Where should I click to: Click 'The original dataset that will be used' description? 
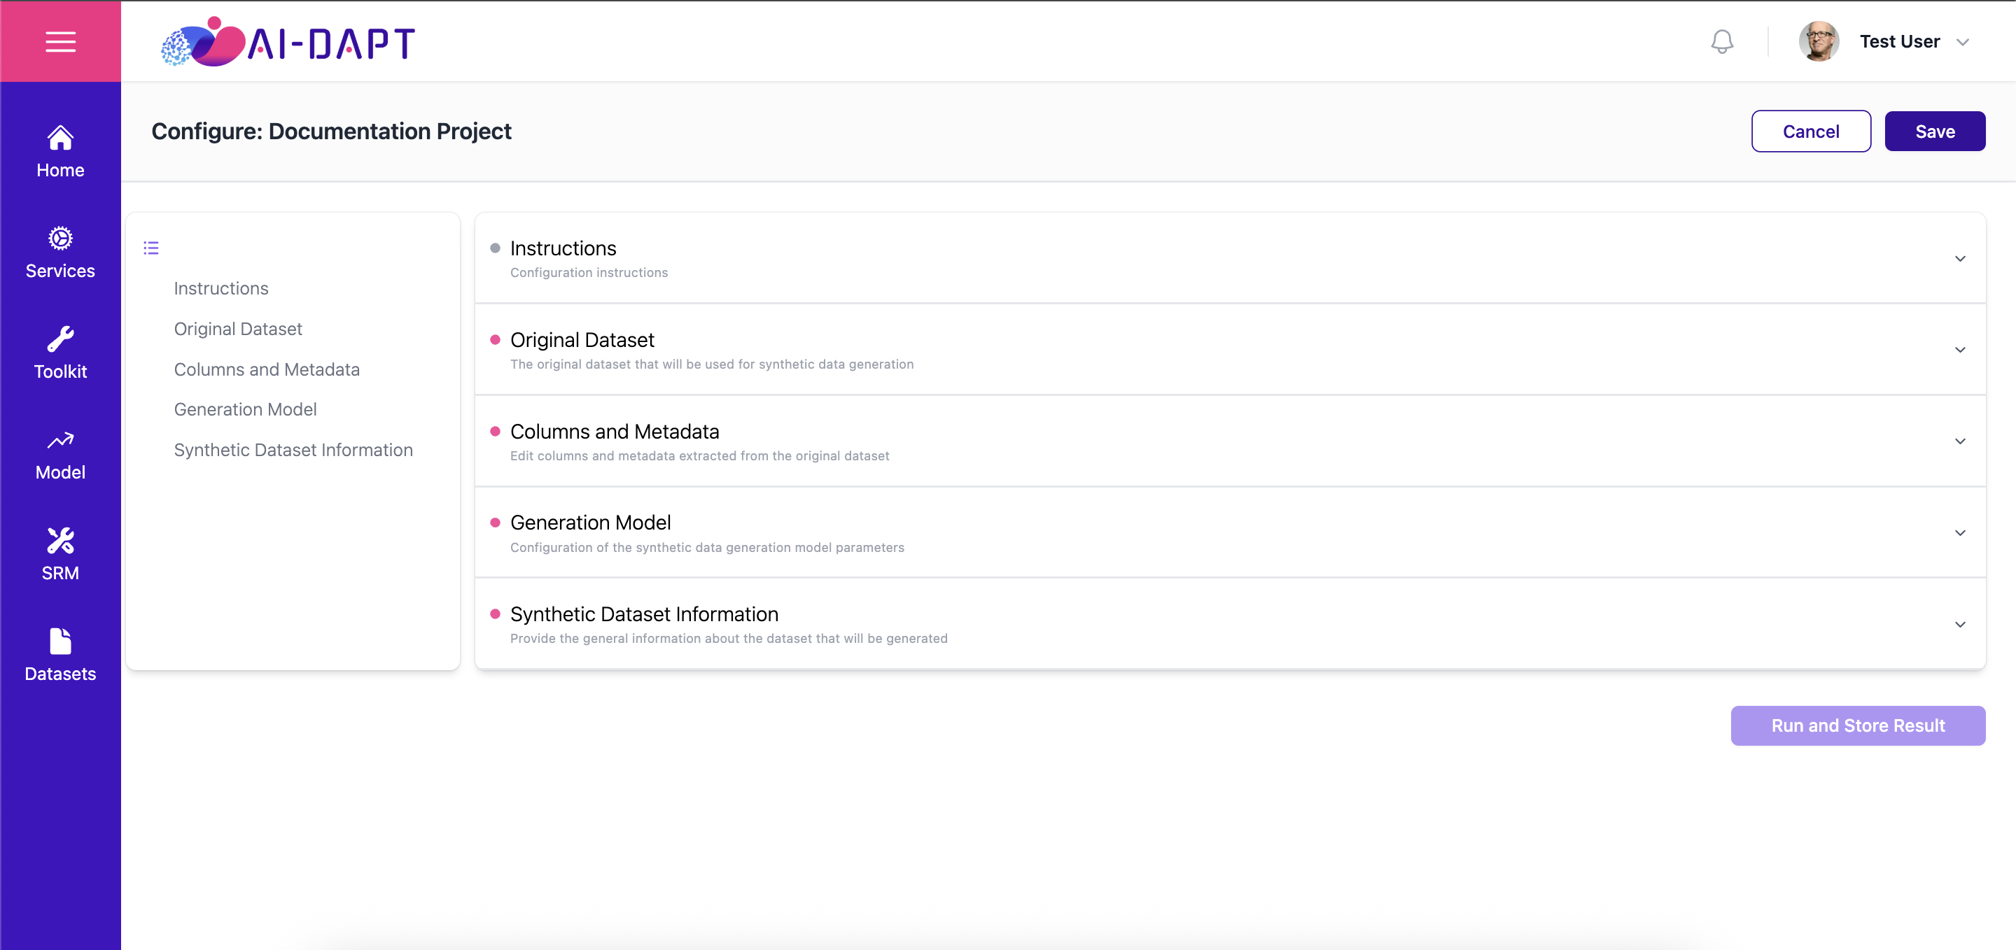click(711, 364)
